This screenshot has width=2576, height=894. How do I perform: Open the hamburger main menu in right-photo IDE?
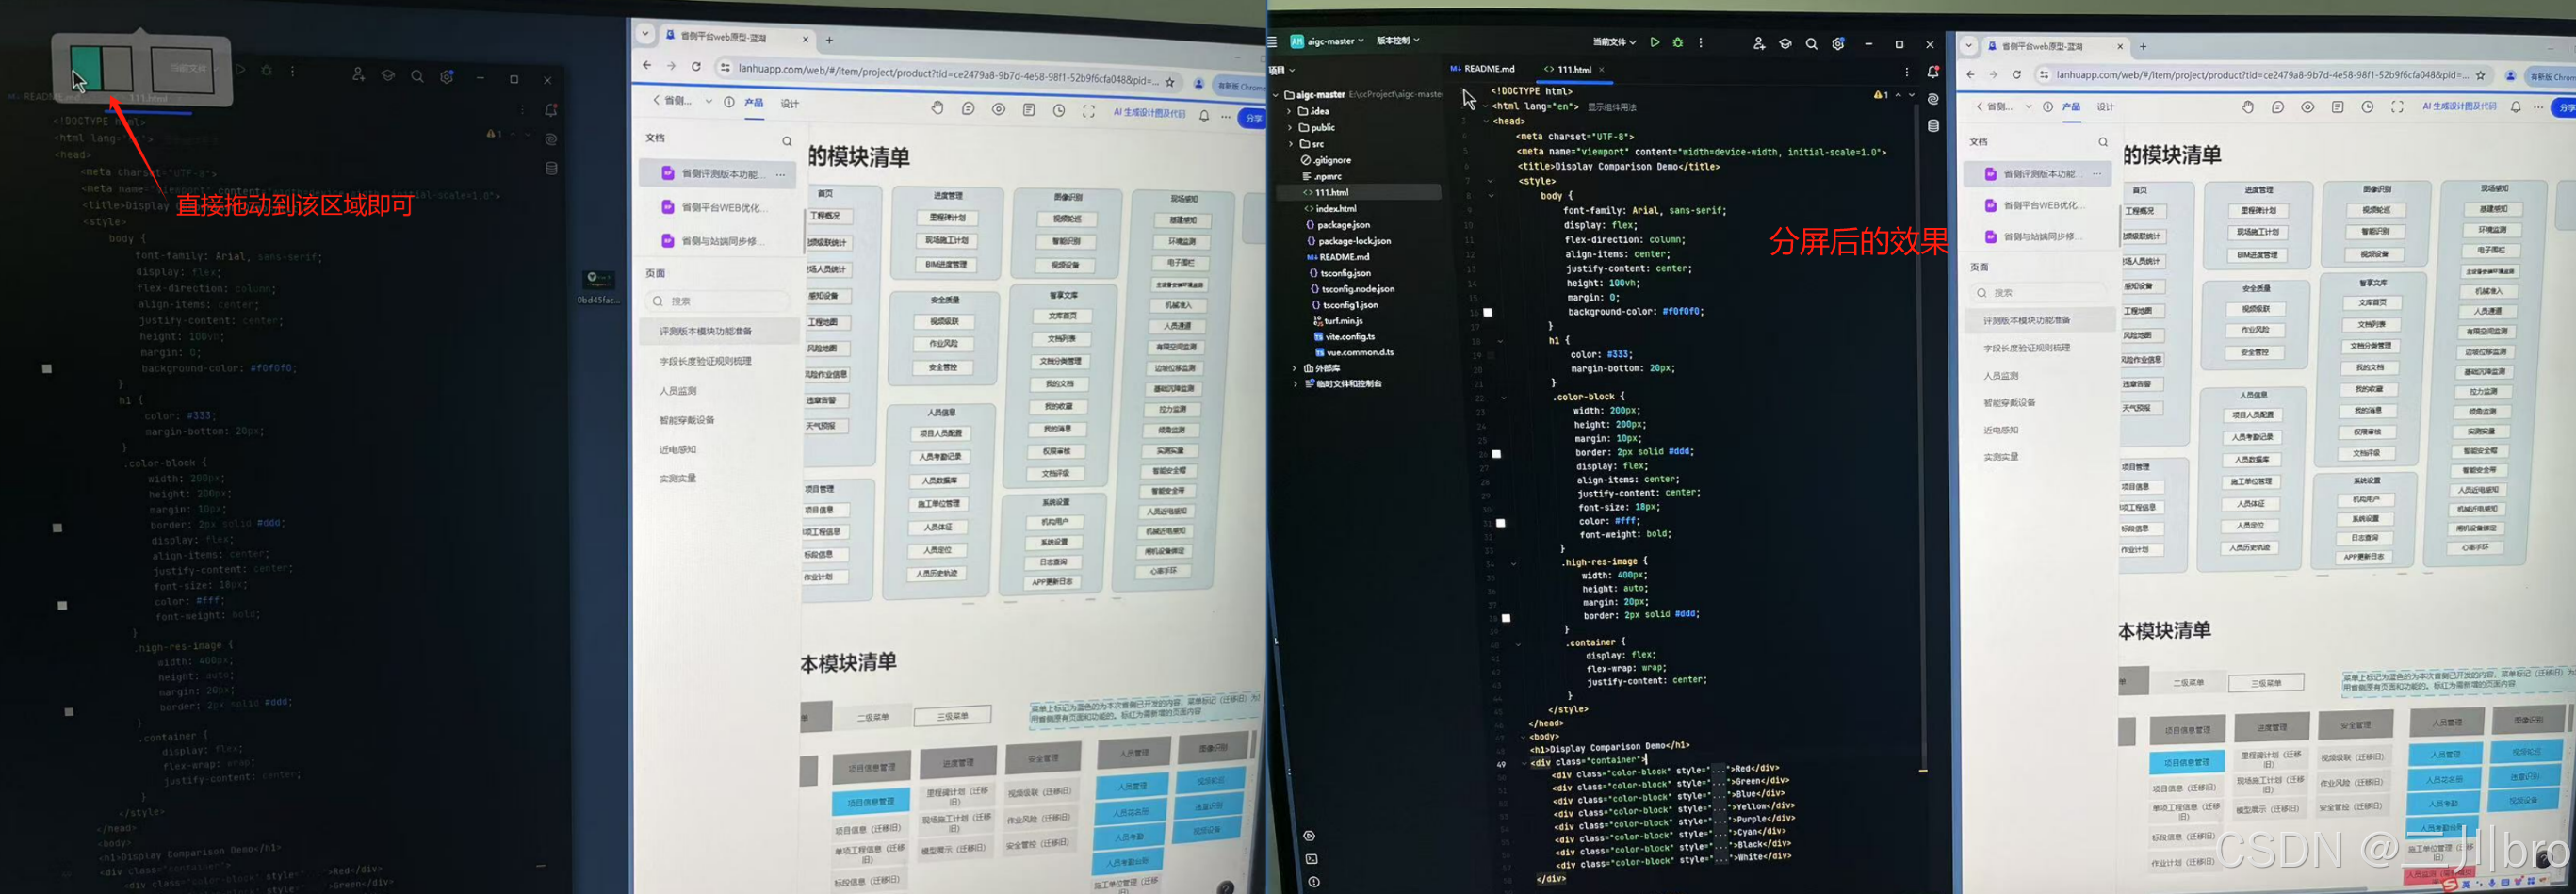(x=1273, y=42)
